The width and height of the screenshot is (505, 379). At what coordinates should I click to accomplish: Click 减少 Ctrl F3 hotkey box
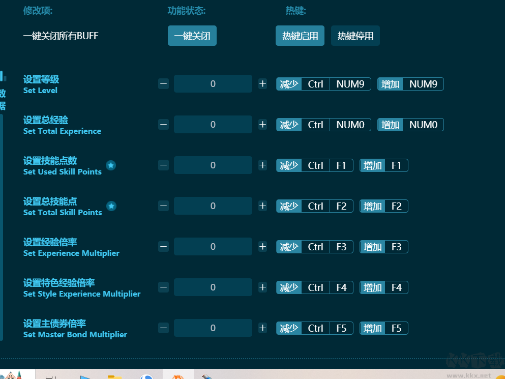pyautogui.click(x=315, y=247)
